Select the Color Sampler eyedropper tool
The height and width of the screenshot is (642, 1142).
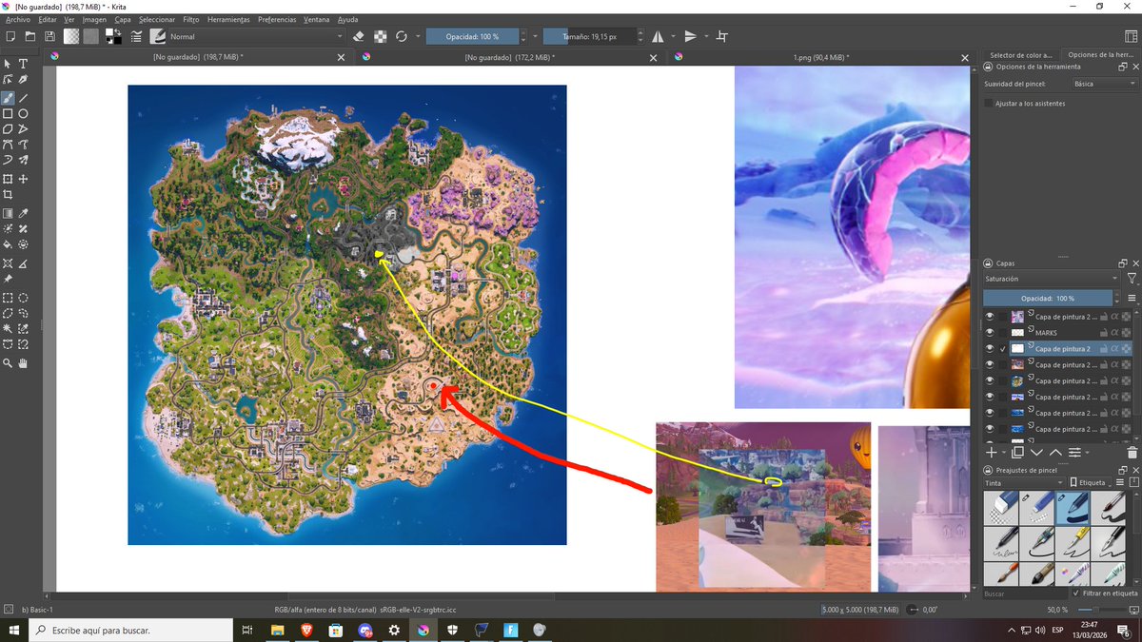click(x=23, y=214)
